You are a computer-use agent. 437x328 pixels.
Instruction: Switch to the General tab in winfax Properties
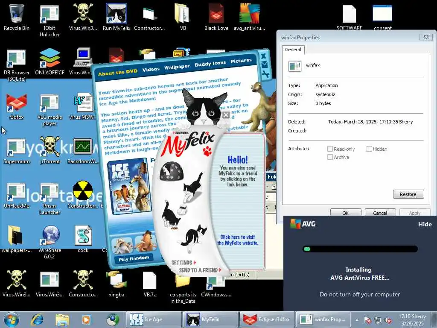[x=293, y=50]
